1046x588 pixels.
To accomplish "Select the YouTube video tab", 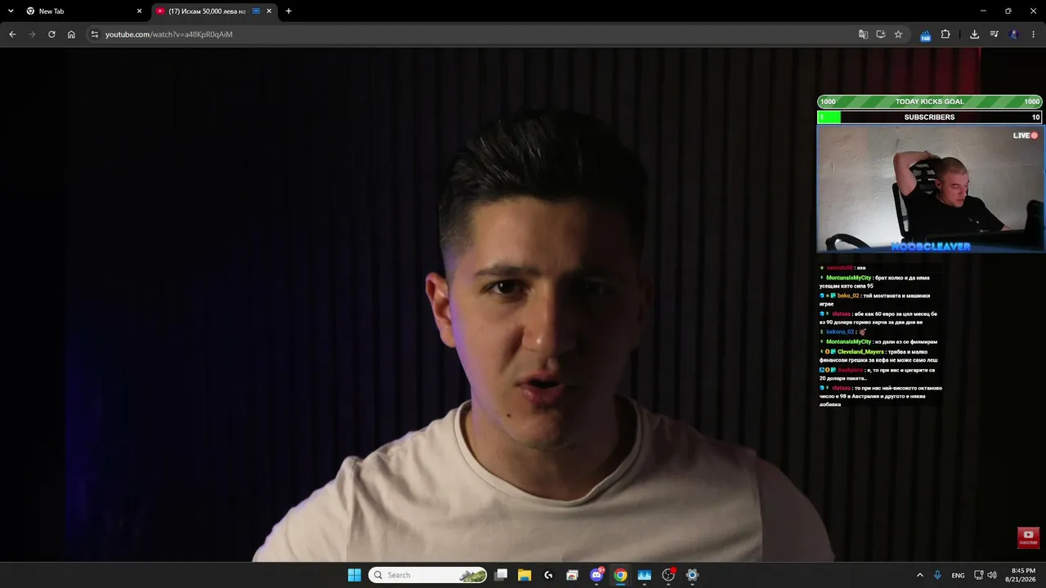I will 214,11.
